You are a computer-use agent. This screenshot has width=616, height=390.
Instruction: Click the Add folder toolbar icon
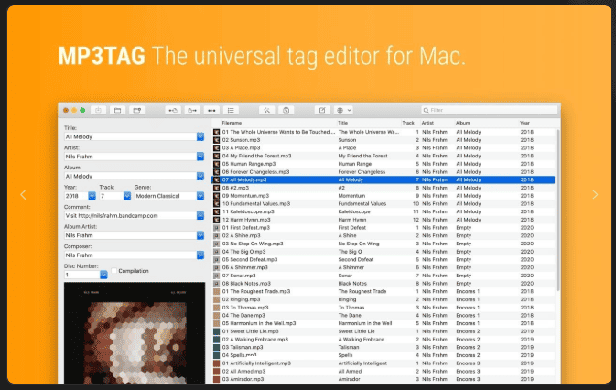[x=136, y=111]
